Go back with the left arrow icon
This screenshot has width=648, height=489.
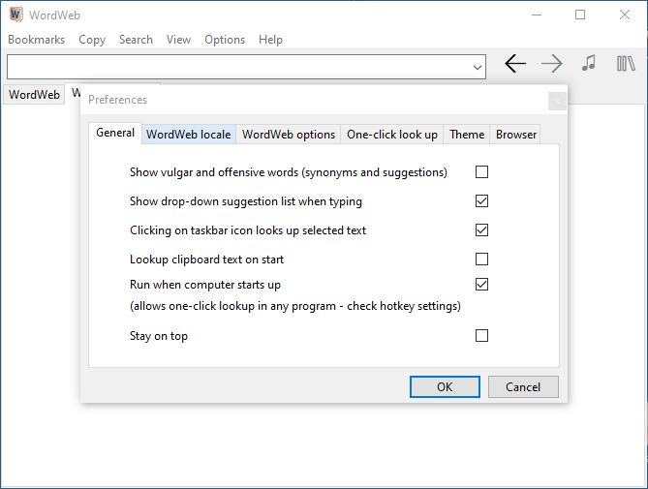[515, 64]
